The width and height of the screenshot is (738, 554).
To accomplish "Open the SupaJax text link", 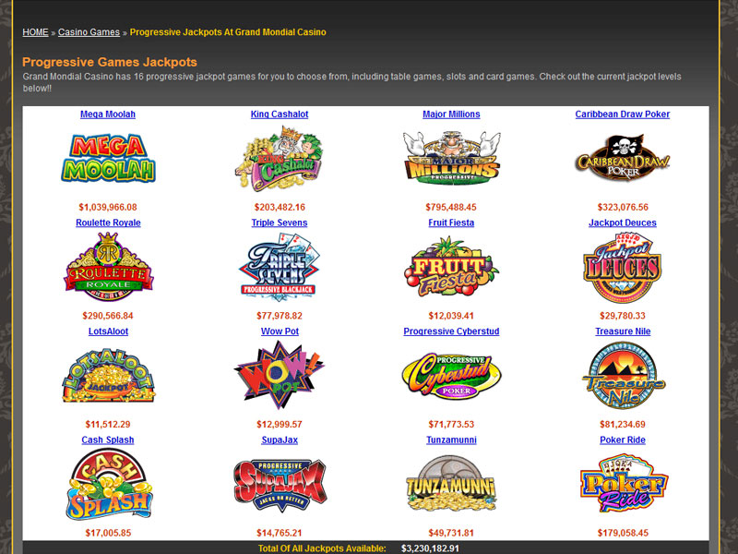I will (280, 440).
